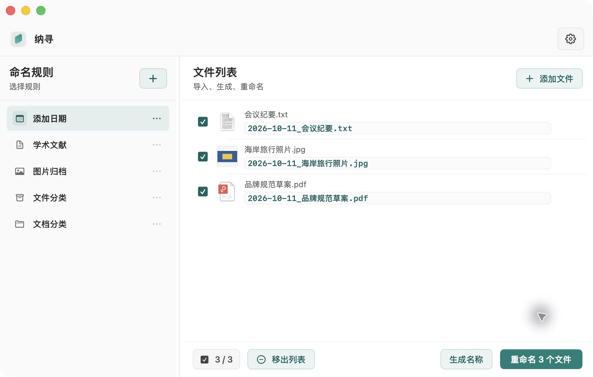Toggle the select-all 3 / 3 checkbox
The image size is (593, 377).
205,360
